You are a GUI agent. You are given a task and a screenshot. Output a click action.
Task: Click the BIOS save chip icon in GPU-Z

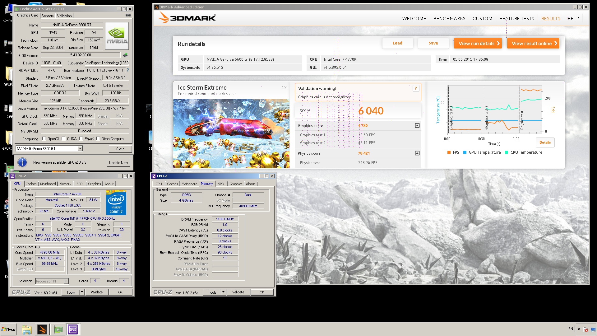125,55
